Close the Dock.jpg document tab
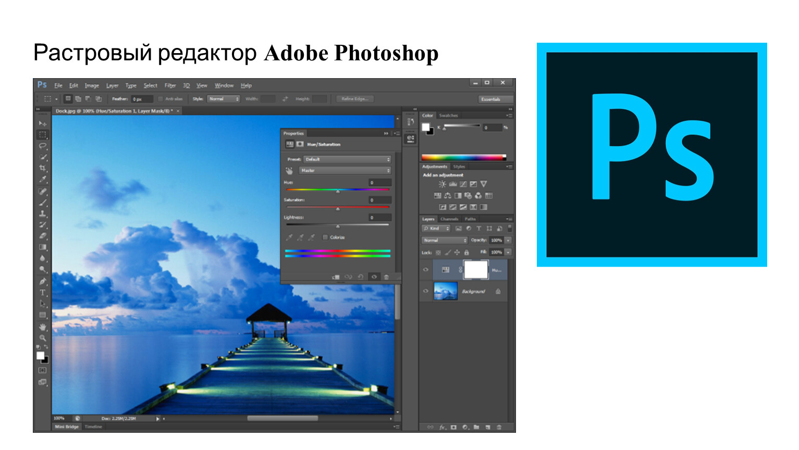 tap(178, 111)
